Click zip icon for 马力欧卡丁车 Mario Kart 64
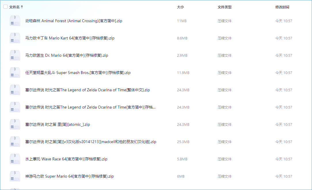 [x=15, y=38]
